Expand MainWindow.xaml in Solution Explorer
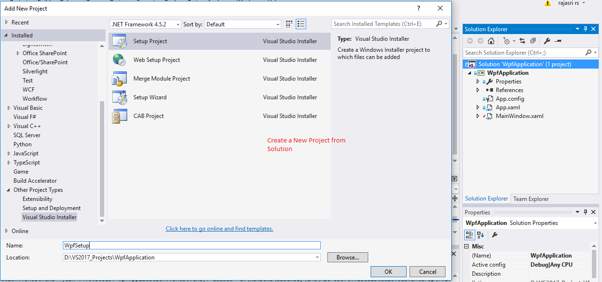 tap(478, 116)
